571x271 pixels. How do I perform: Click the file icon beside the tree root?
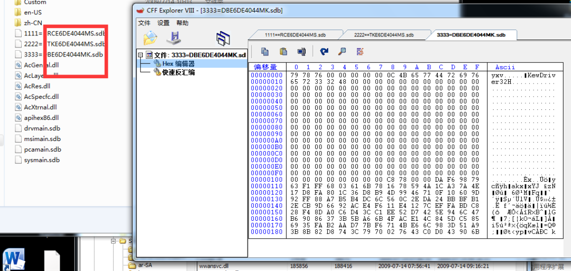tap(149, 55)
